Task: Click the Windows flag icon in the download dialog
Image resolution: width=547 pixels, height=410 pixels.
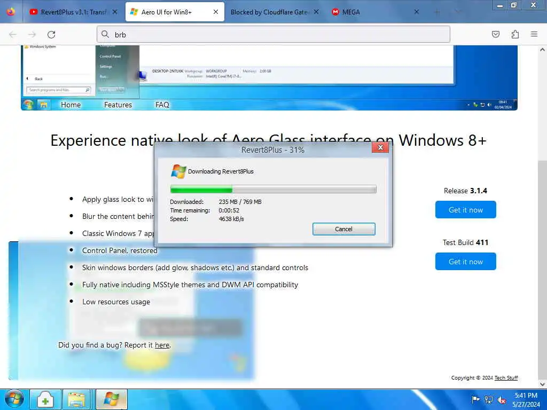Action: pos(178,171)
